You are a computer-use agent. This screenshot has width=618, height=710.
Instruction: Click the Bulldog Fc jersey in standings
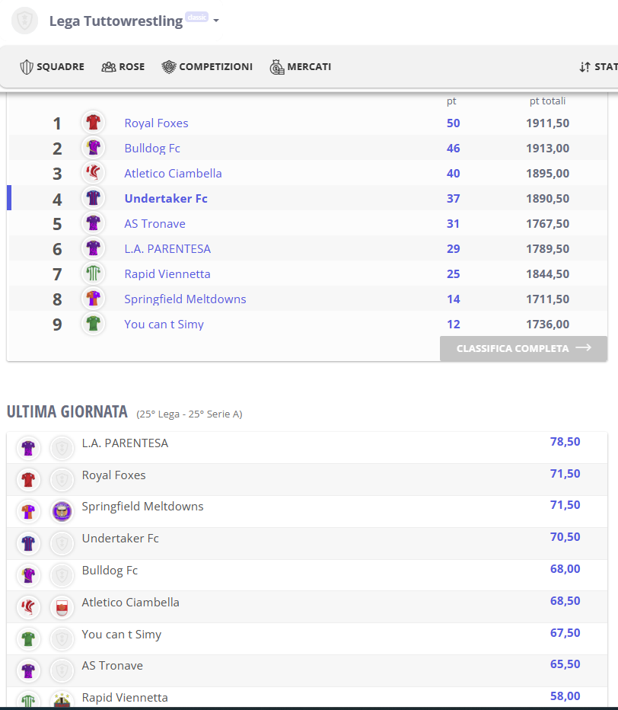[x=93, y=148]
